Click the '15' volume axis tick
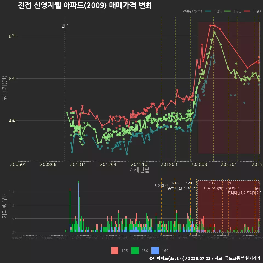This screenshot has width=263, height=263. [x=12, y=191]
